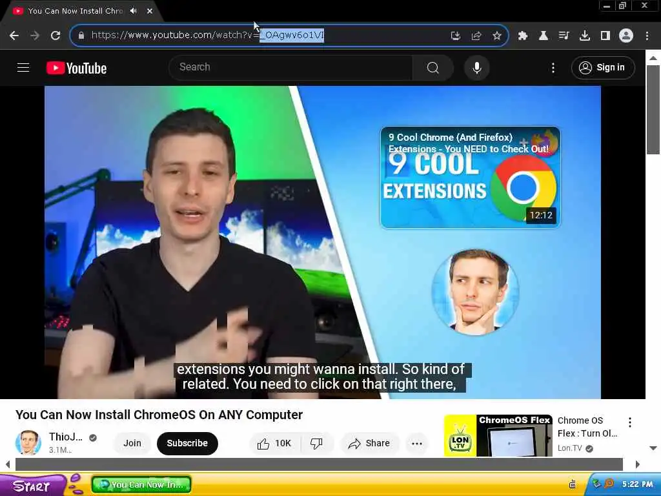Open the Chrome profile avatar

pos(626,36)
